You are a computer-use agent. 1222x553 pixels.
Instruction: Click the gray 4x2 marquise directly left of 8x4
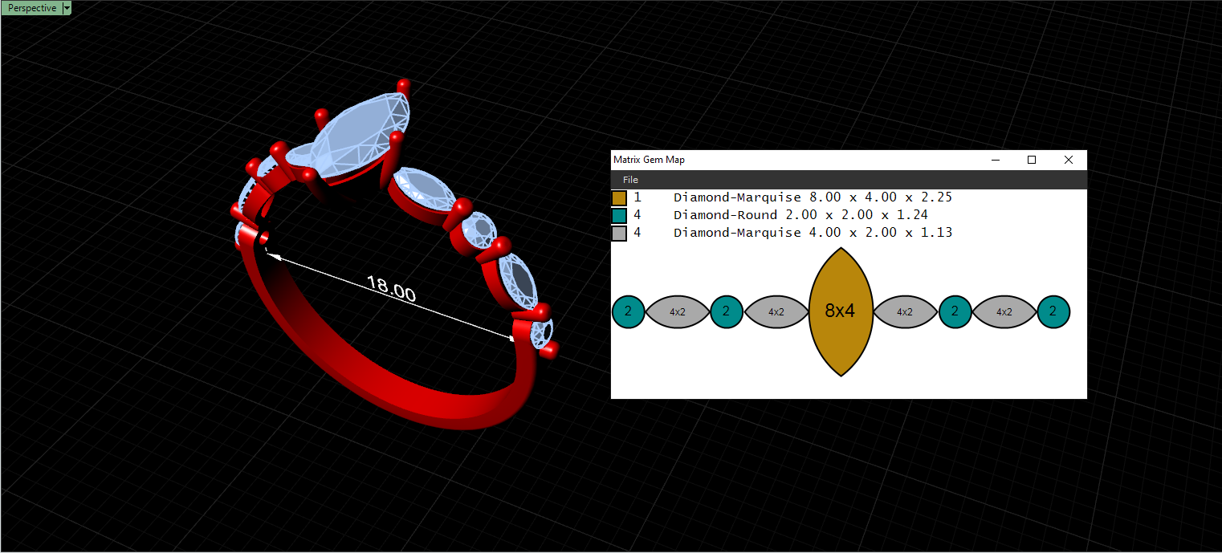776,312
